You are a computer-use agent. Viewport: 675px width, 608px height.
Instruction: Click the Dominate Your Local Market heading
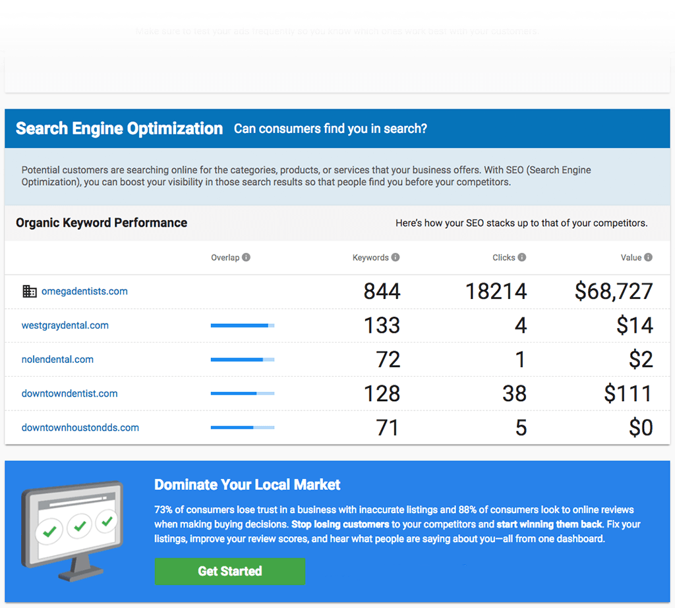click(247, 484)
